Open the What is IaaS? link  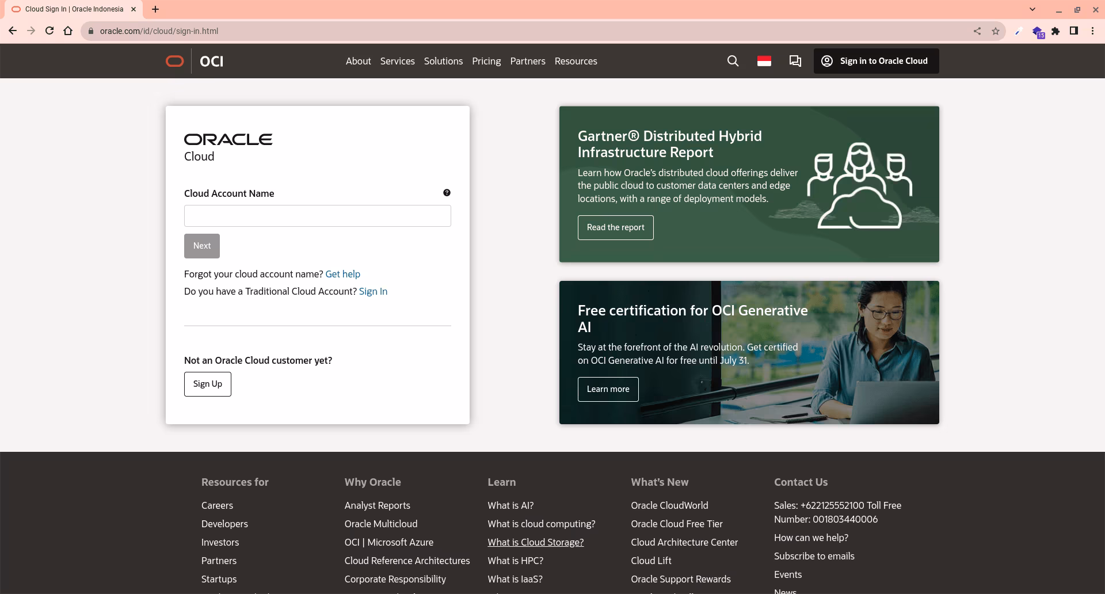(515, 579)
